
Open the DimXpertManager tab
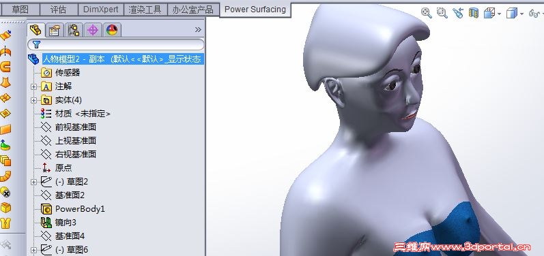click(93, 30)
